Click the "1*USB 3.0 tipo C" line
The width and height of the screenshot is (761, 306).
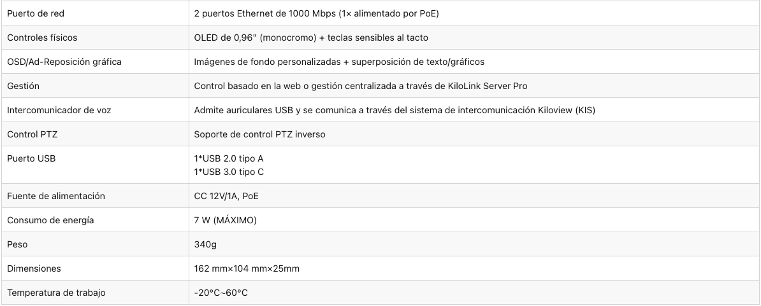point(229,172)
